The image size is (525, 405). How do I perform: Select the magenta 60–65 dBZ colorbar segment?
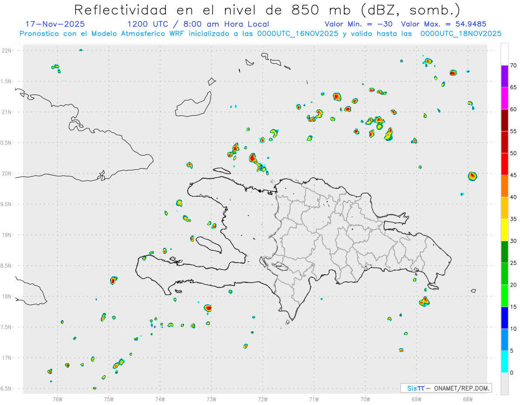point(504,98)
